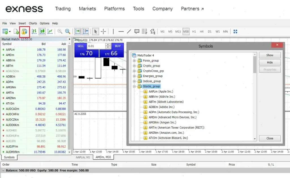Select the trendline drawing tool
The height and width of the screenshot is (178, 290).
point(129,31)
